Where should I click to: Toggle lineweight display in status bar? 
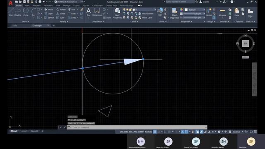(x=193, y=132)
